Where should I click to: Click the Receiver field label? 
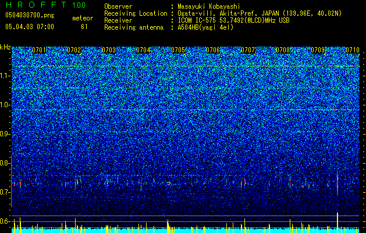[118, 20]
